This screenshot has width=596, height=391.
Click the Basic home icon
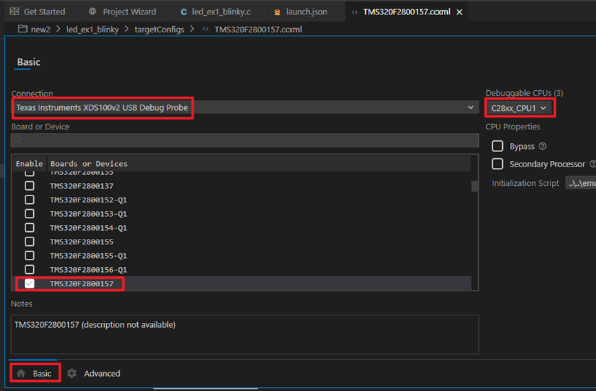[x=21, y=374]
